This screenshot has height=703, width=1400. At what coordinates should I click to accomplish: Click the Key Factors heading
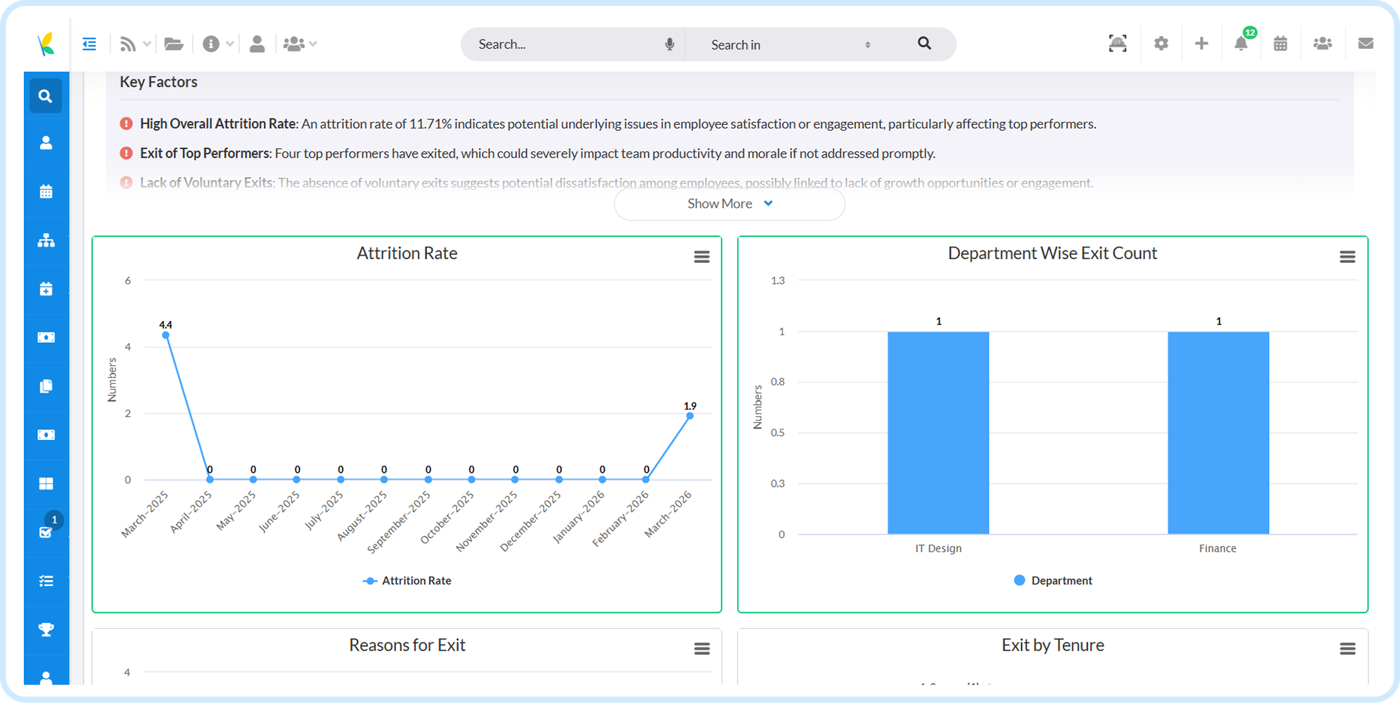pos(159,82)
